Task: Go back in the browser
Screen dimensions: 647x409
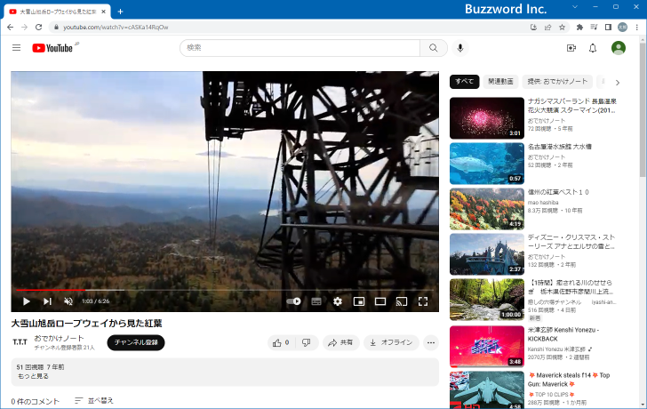Action: (x=11, y=28)
